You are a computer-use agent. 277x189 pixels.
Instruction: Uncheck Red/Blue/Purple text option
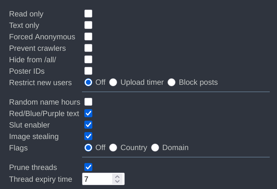(x=88, y=113)
